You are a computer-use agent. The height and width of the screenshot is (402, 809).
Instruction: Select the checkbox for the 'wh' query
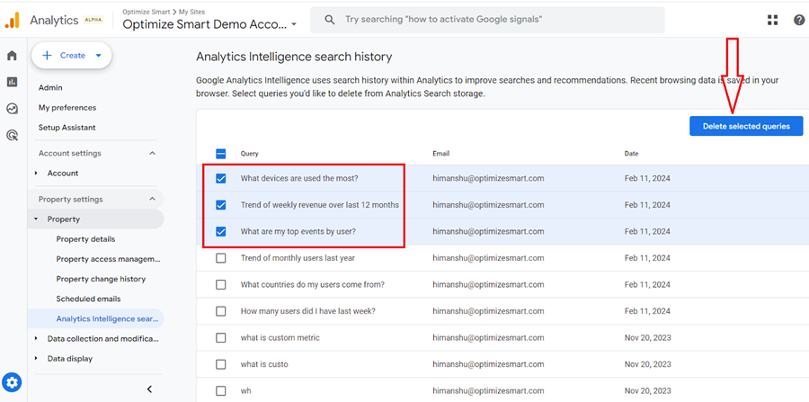pos(221,391)
